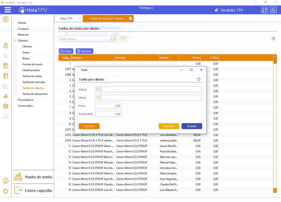Click the magnifier search icon
Viewport: 281px width, 202px height.
[115, 39]
